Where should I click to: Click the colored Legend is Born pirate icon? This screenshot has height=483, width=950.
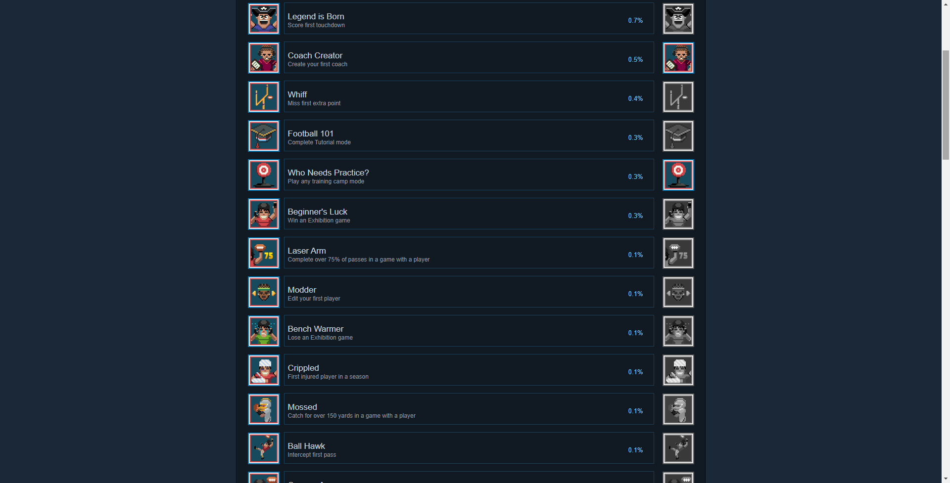tap(264, 19)
